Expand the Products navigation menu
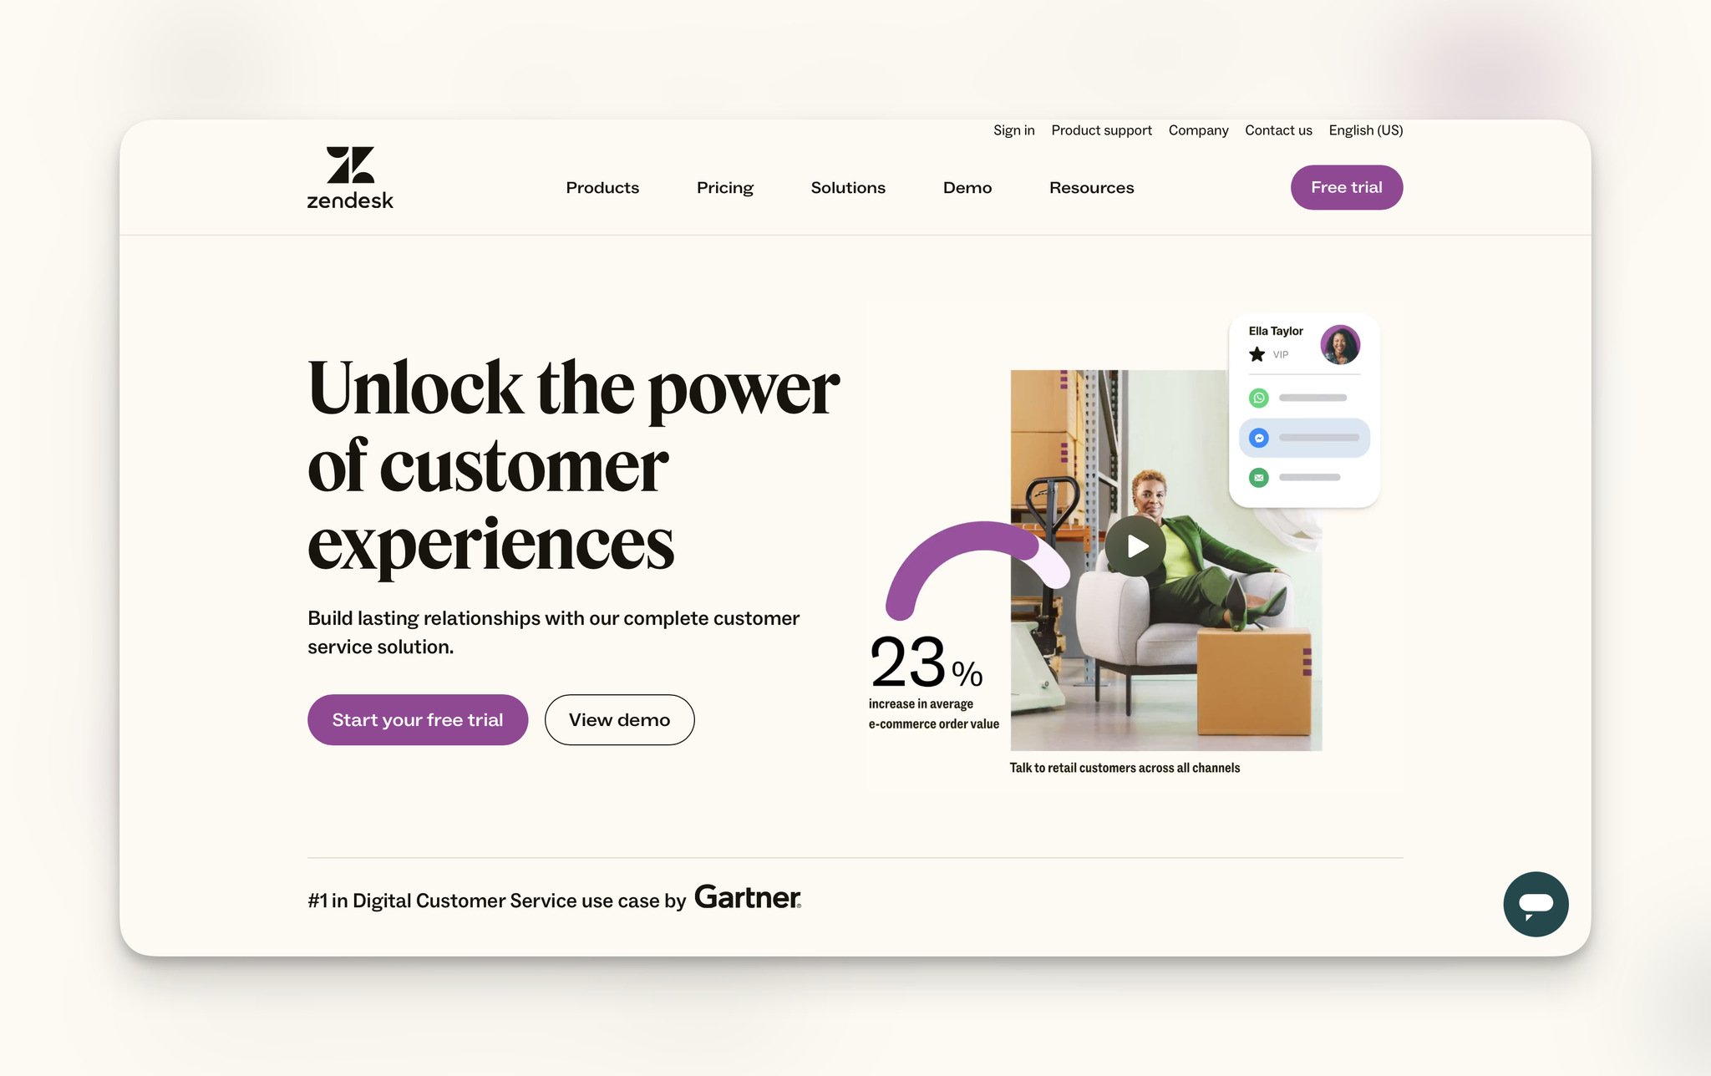 [x=602, y=187]
